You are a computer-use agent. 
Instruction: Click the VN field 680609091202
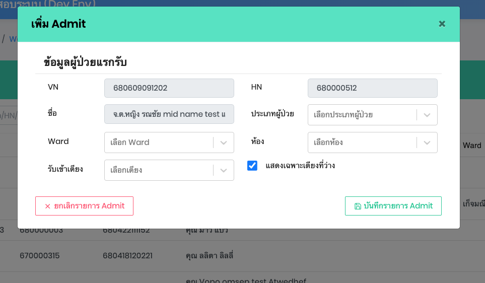[x=169, y=88]
